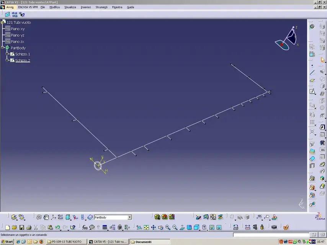Image resolution: width=327 pixels, height=245 pixels.
Task: Open the Undo history dropdown arrow
Action: point(60,230)
